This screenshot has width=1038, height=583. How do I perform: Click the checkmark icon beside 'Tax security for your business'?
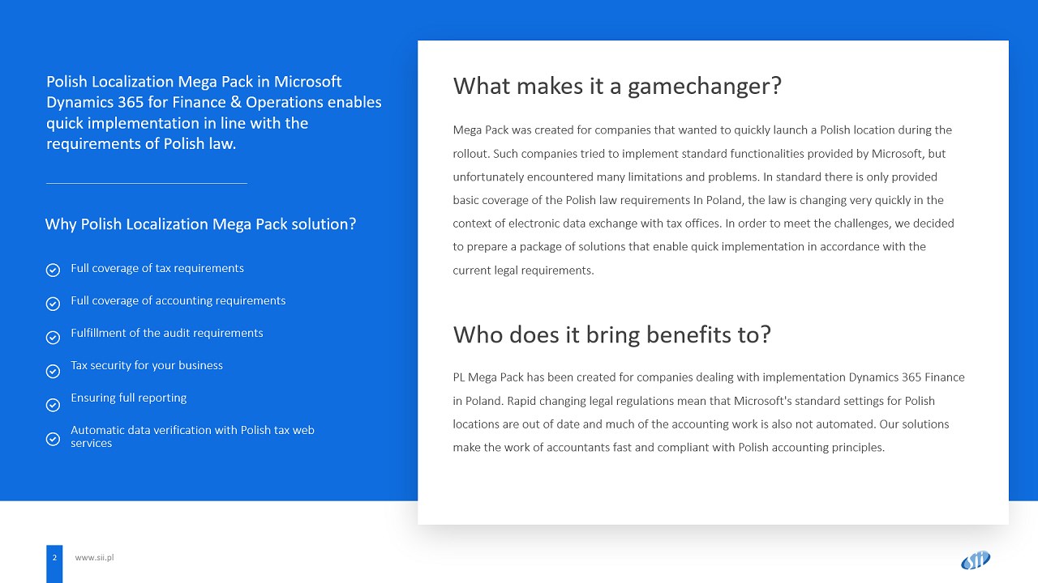pyautogui.click(x=53, y=371)
